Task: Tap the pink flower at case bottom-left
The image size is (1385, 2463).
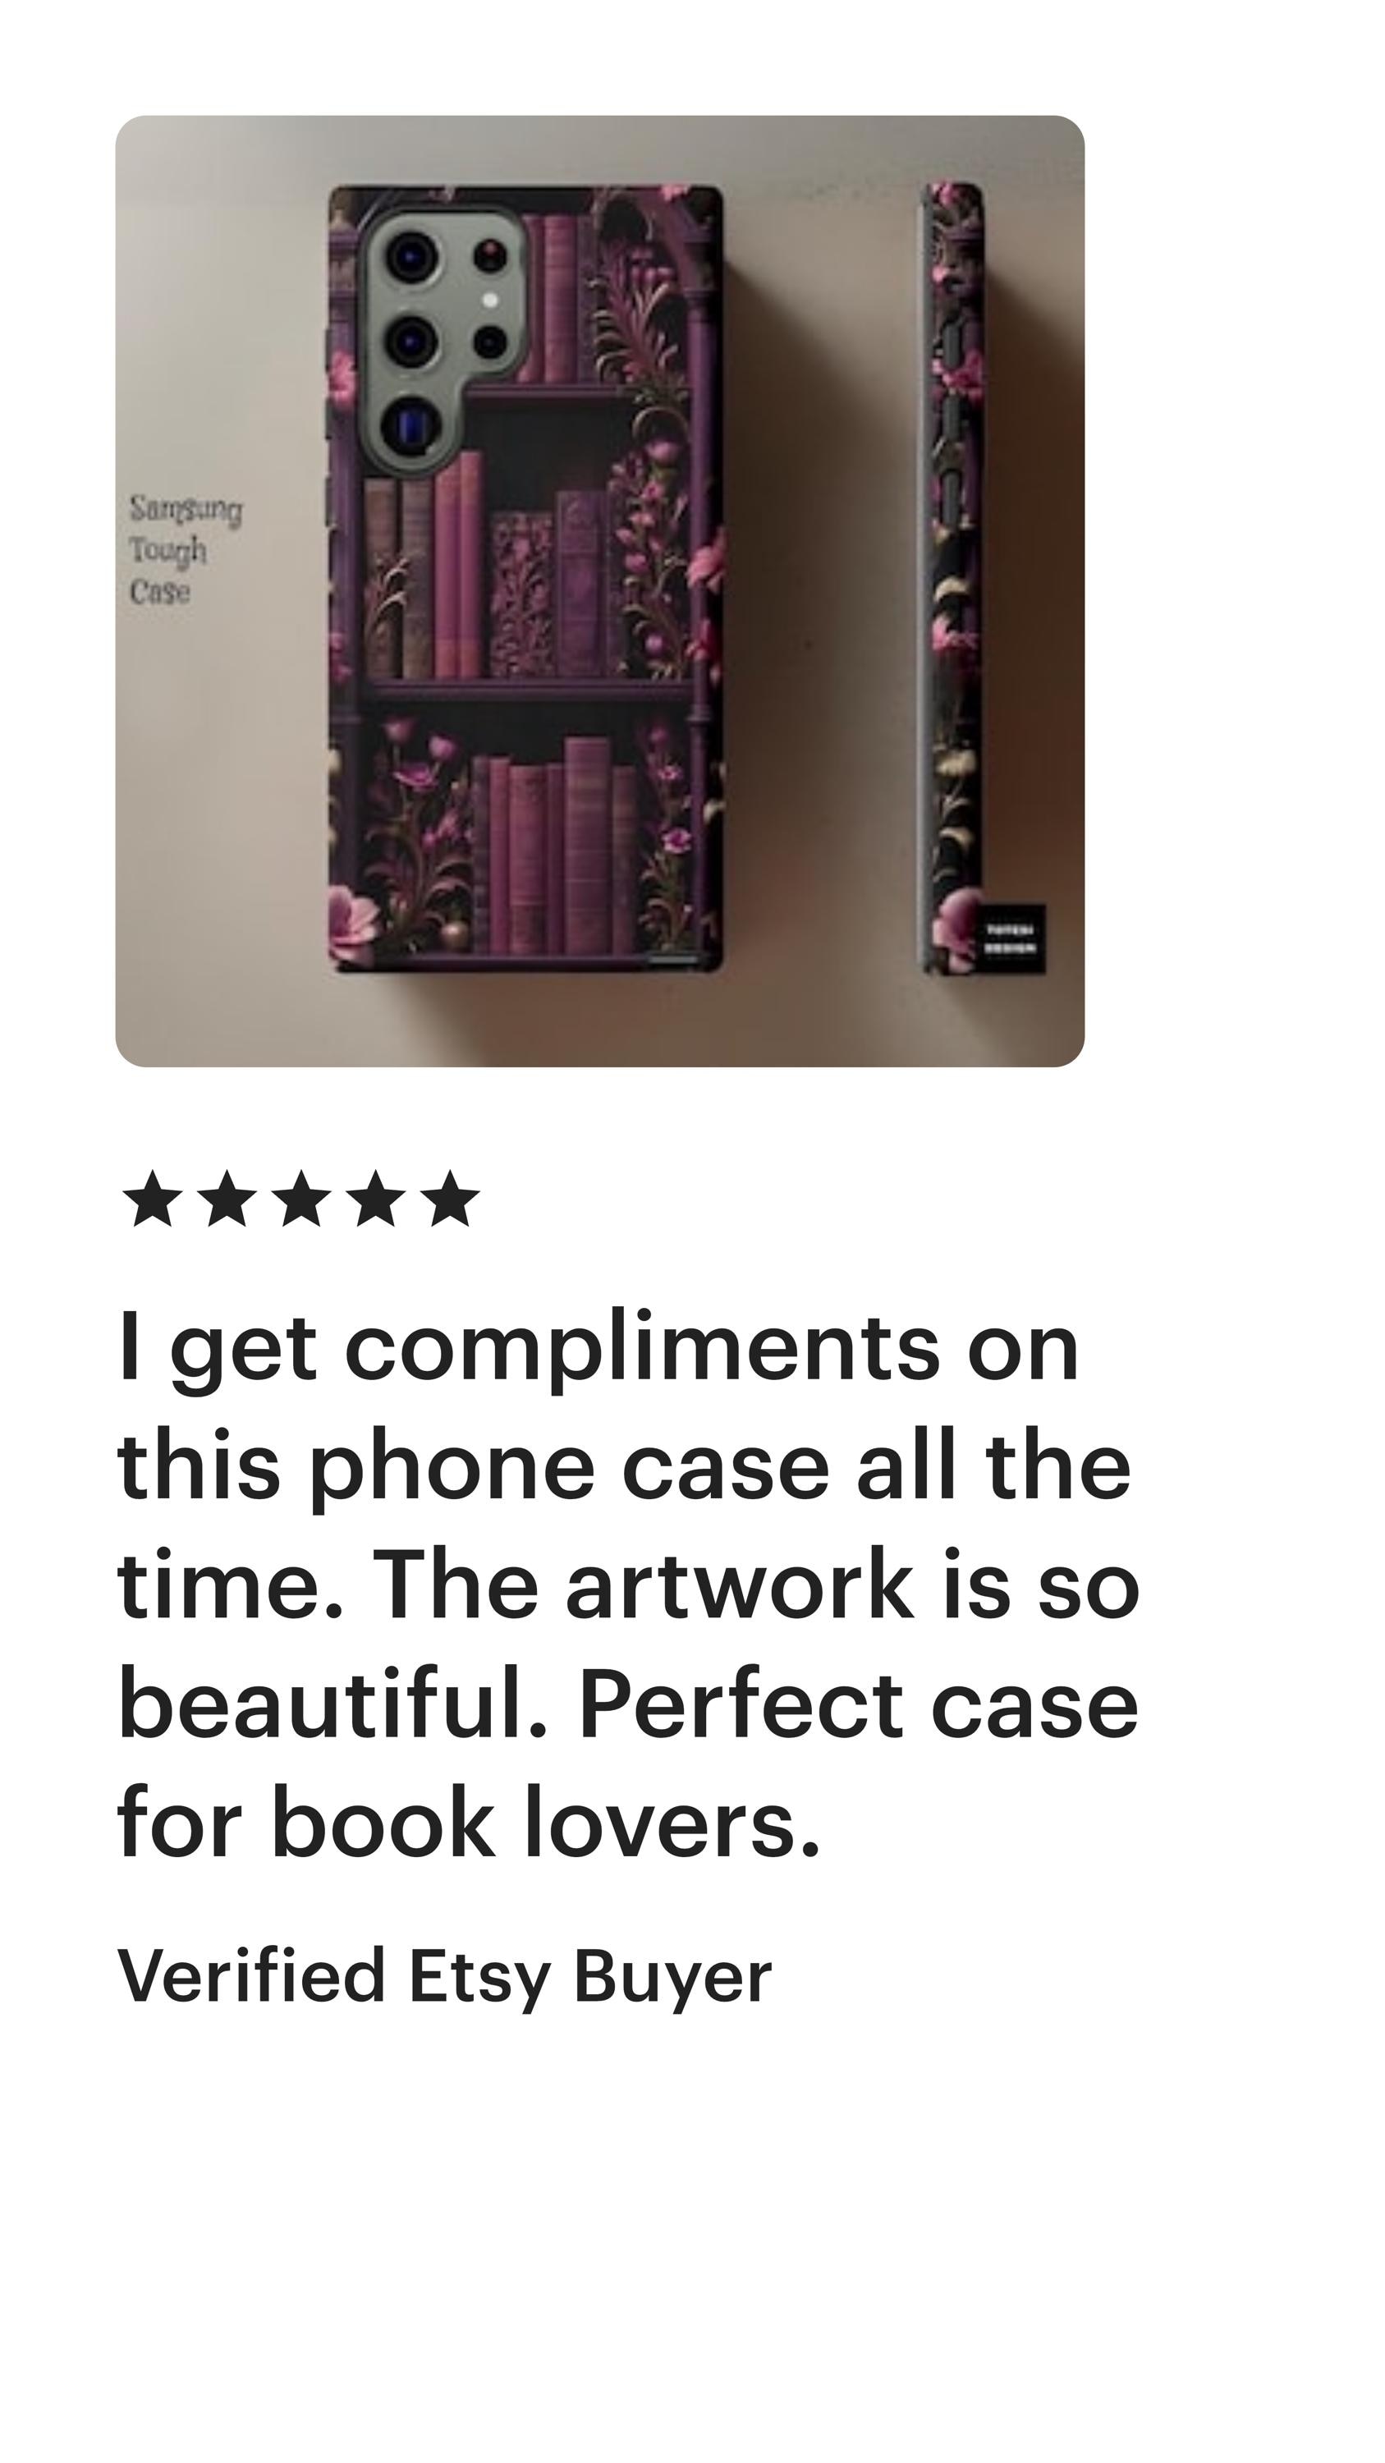Action: 354,915
